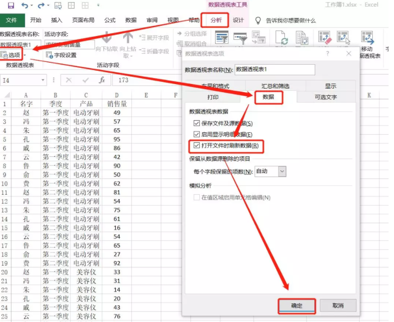The height and width of the screenshot is (322, 394).
Task: Toggle 保存文件及源数据 checkbox
Action: pos(197,123)
